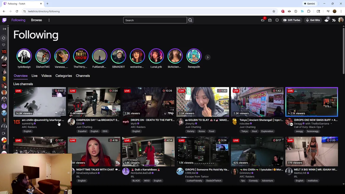Image resolution: width=345 pixels, height=194 pixels.
Task: Click the Gemini button
Action: click(309, 4)
